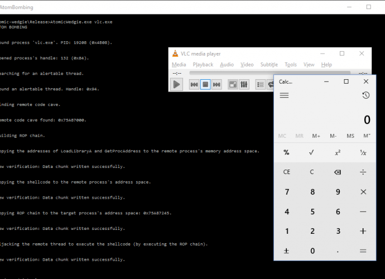The image size is (385, 279).
Task: Click console line containing 'vlc.exe'. PID: 19208
Action: coord(56,42)
